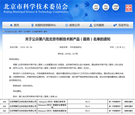Screen dimensions: 135x115
Task: Click cell Chinasec(安元)数据交换系统
Action: pyautogui.click(x=52, y=102)
